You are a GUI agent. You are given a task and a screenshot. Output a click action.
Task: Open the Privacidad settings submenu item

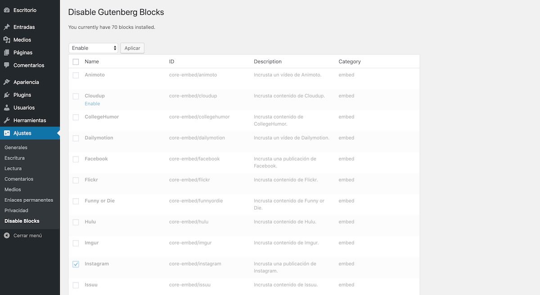(16, 210)
